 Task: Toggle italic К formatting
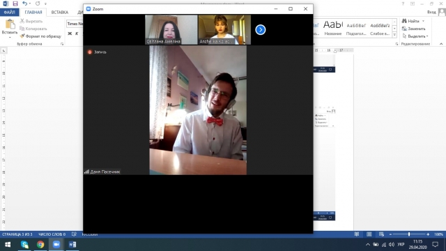[x=77, y=33]
